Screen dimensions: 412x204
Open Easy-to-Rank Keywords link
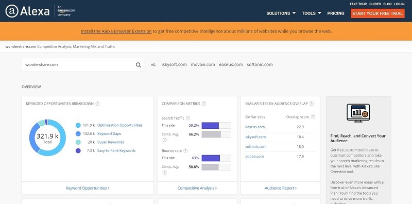click(116, 150)
